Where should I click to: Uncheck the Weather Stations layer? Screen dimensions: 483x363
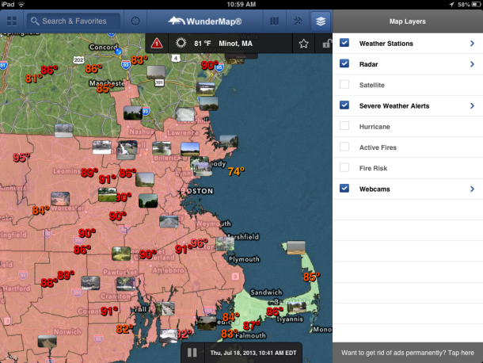(x=344, y=43)
